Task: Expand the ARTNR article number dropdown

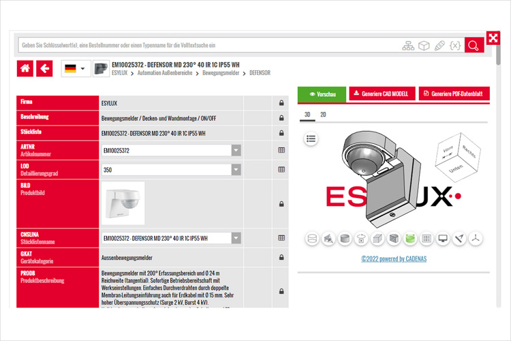Action: (236, 151)
